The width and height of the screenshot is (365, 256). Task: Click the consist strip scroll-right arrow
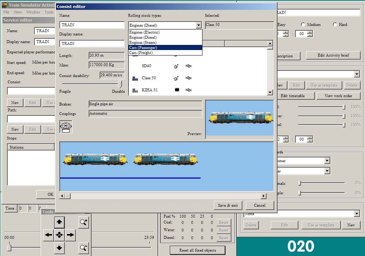coord(264,196)
